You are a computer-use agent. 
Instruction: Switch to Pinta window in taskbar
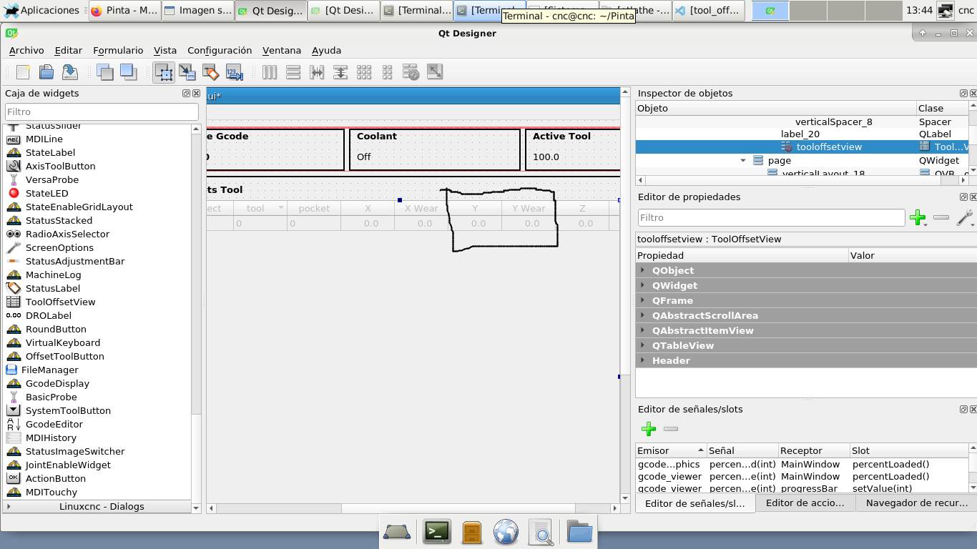pyautogui.click(x=124, y=10)
